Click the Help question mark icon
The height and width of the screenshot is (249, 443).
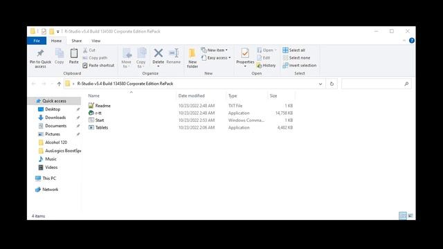click(412, 40)
